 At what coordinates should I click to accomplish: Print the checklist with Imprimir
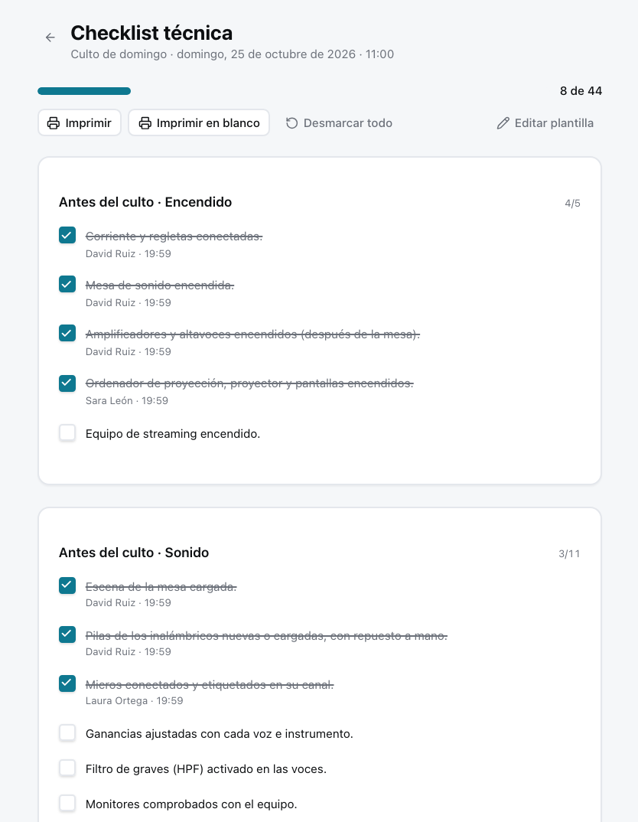click(x=80, y=122)
